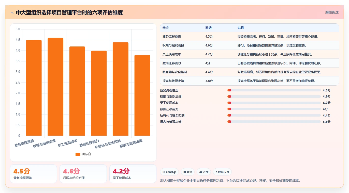Click the description starting 需要覆盖需求、任务
Screen dimensions: 349x193
click(278, 37)
